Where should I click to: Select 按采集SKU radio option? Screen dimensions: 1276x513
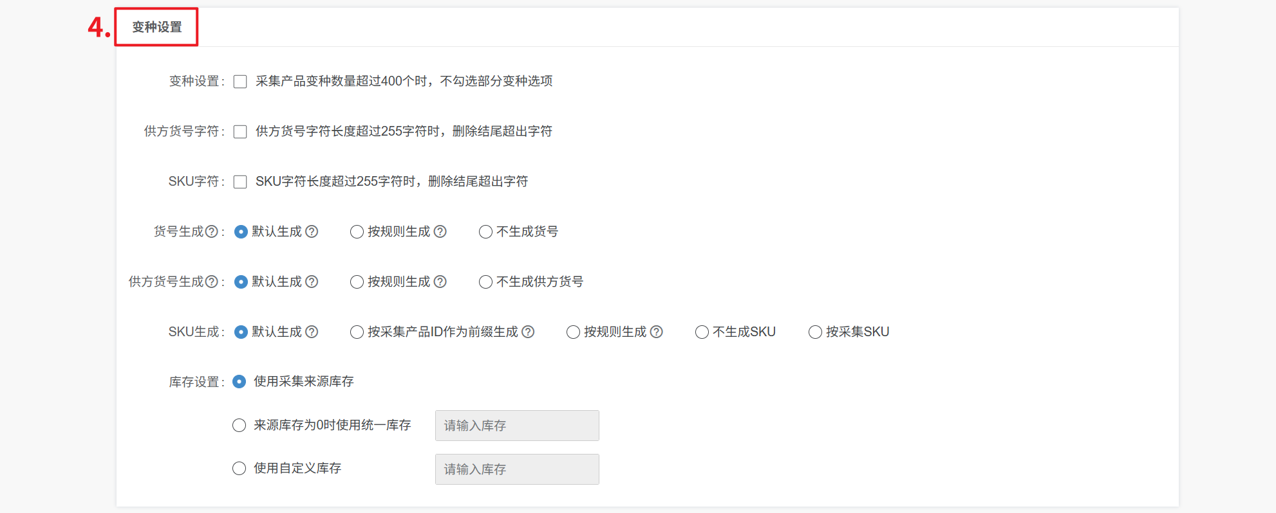[x=815, y=332]
